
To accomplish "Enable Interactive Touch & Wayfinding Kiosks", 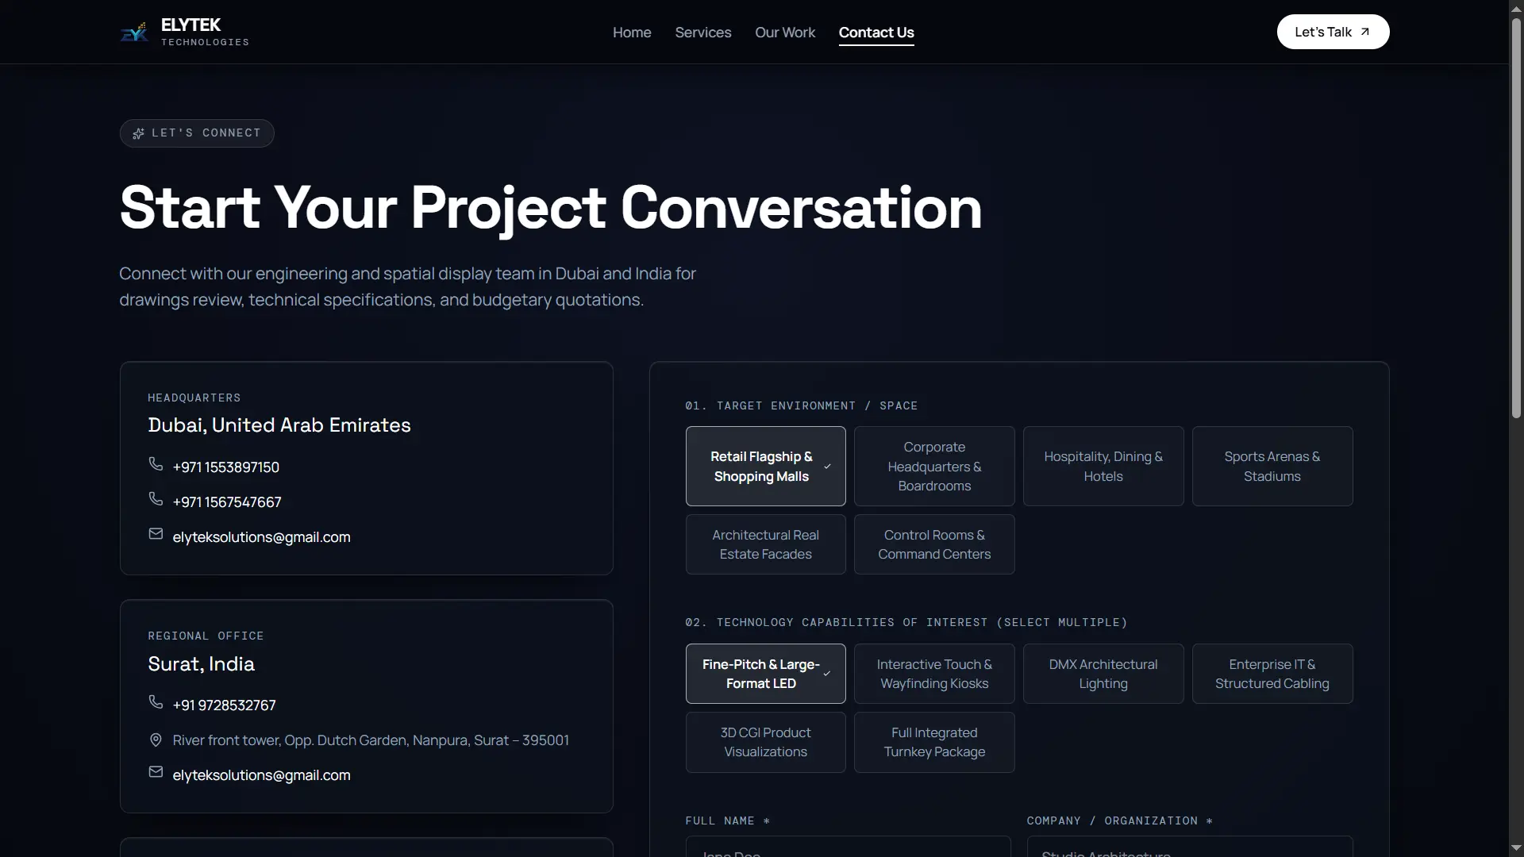I will (934, 674).
